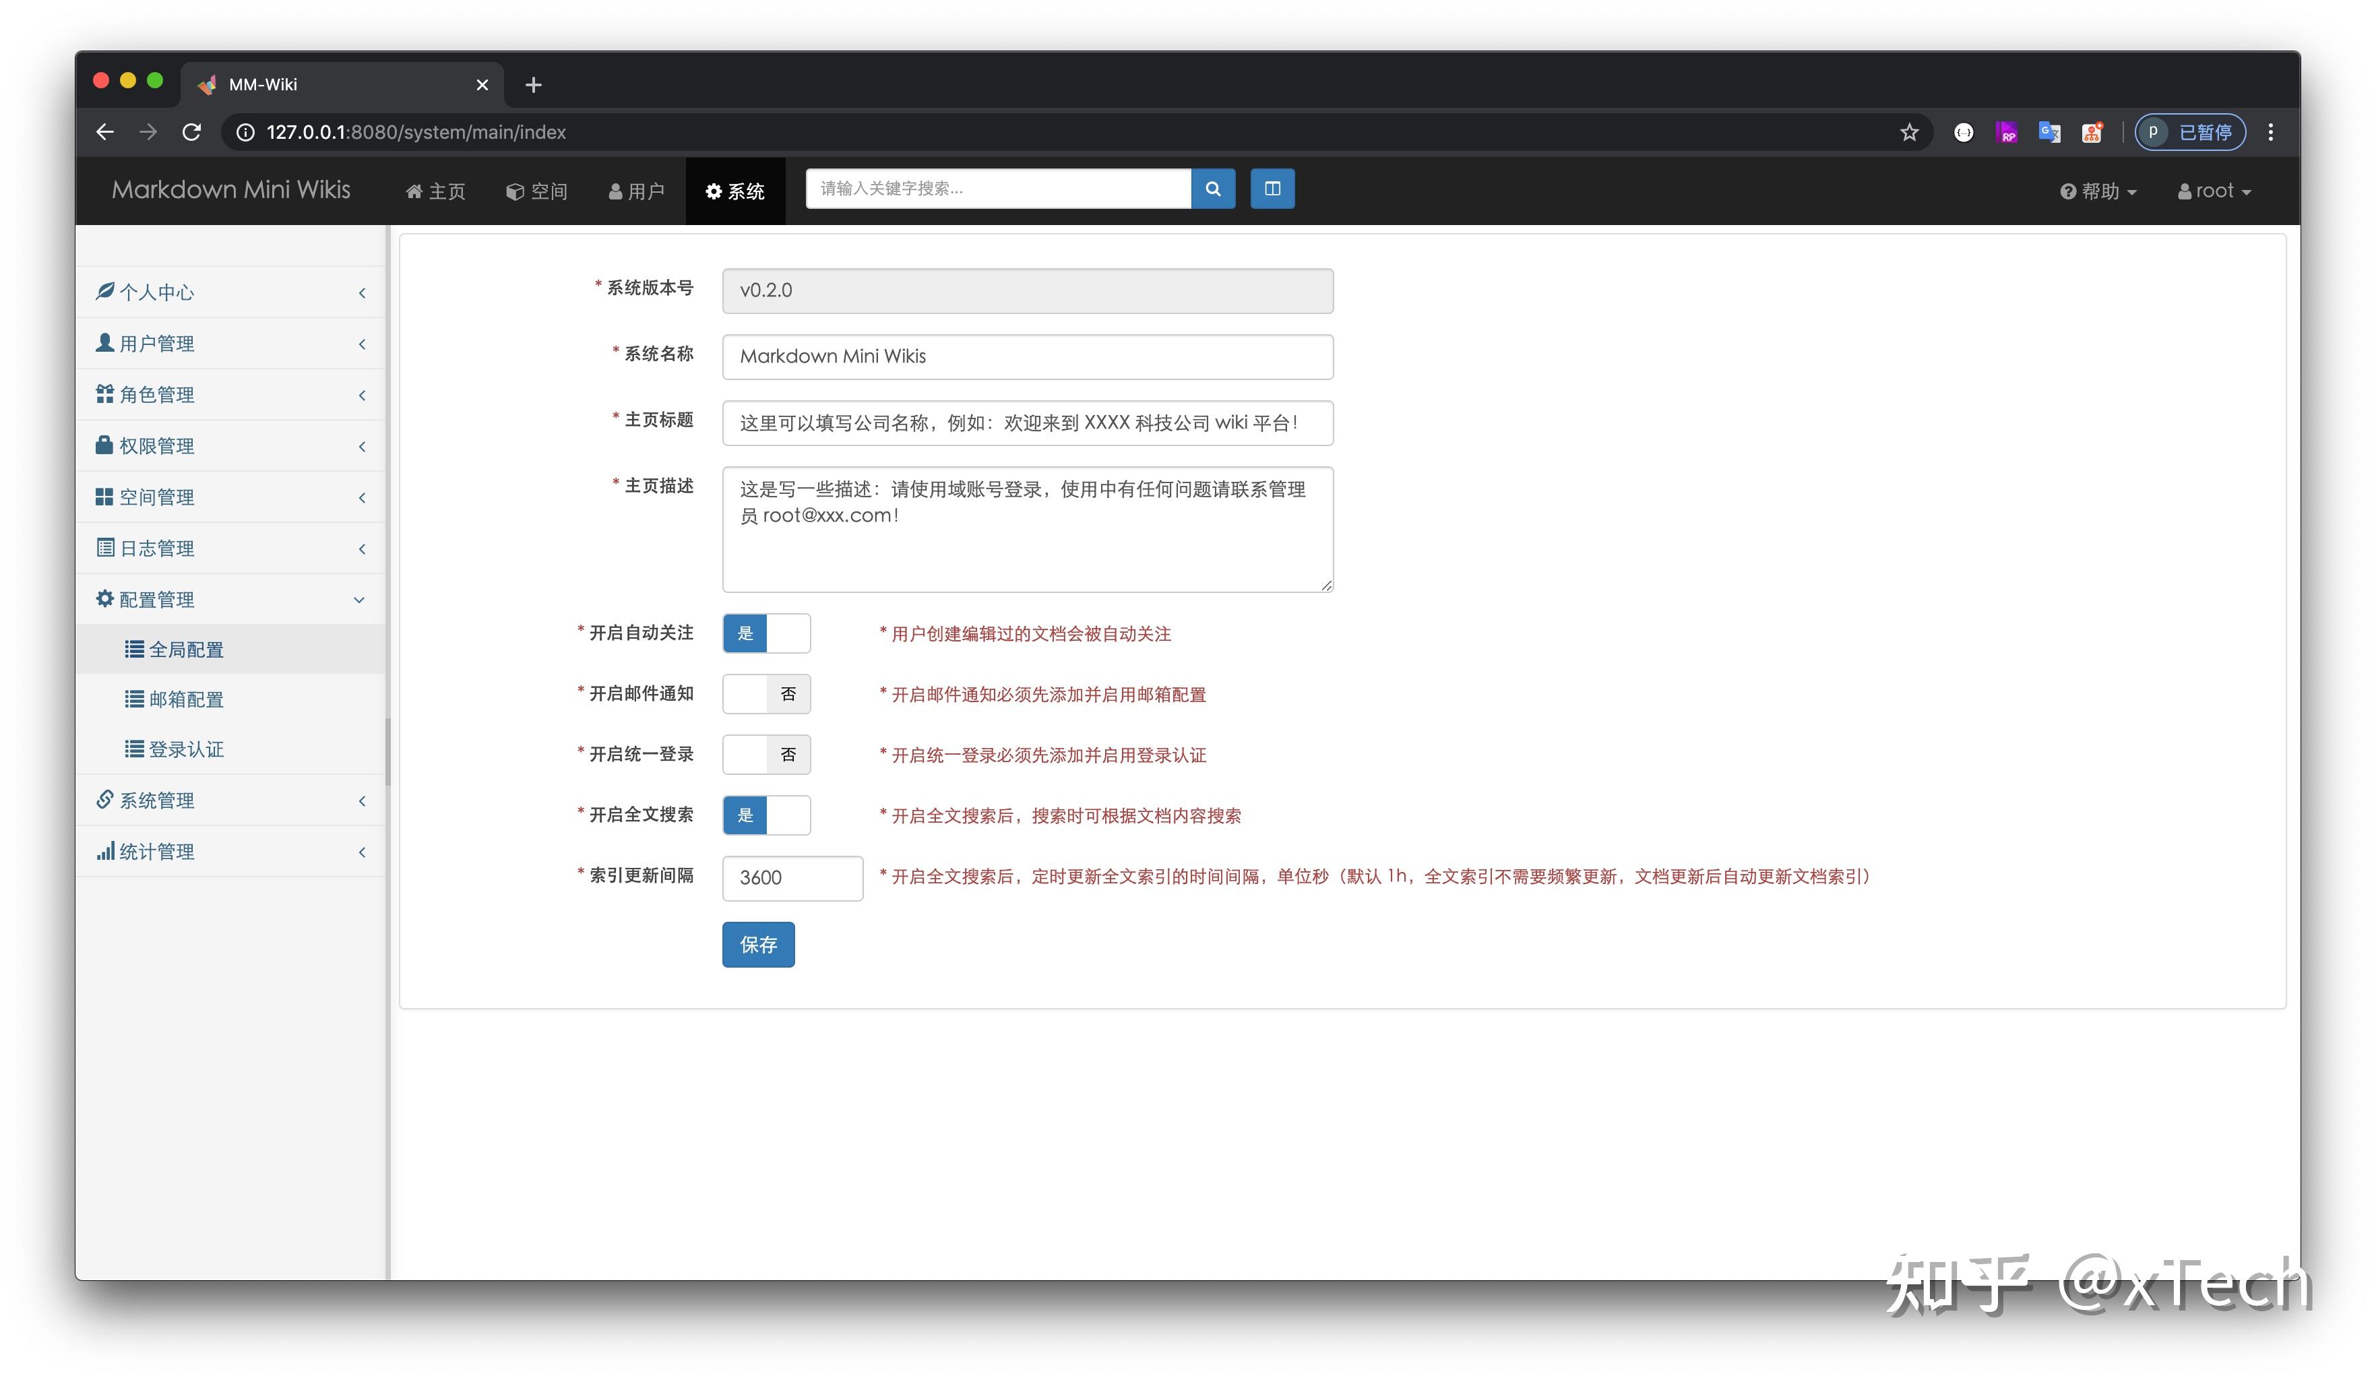Click the 权限管理 lock icon

[104, 445]
